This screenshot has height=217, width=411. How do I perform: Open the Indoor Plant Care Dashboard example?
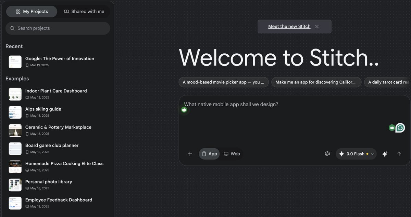(x=58, y=94)
